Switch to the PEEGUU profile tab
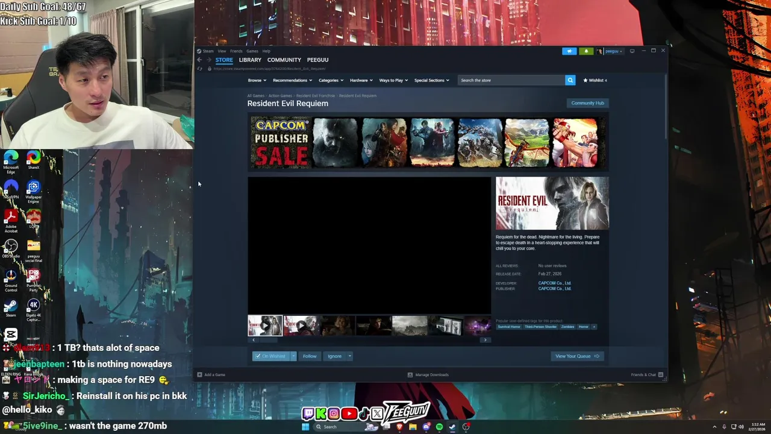Viewport: 771px width, 434px height. 317,60
